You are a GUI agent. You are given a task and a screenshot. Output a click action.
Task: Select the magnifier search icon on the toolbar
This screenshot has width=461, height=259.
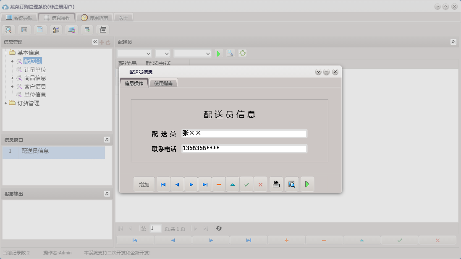coord(8,30)
